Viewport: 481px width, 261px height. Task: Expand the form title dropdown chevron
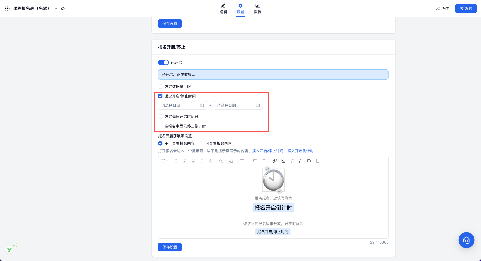tap(56, 8)
